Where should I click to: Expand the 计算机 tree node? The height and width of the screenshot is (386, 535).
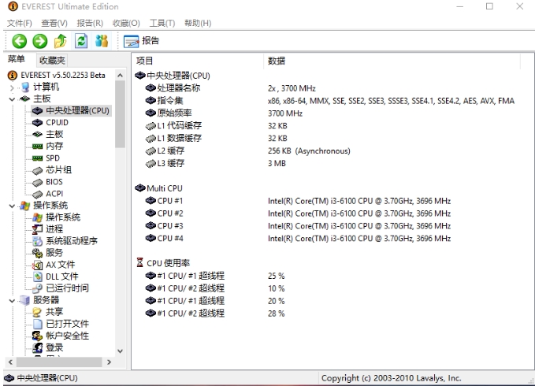point(12,87)
